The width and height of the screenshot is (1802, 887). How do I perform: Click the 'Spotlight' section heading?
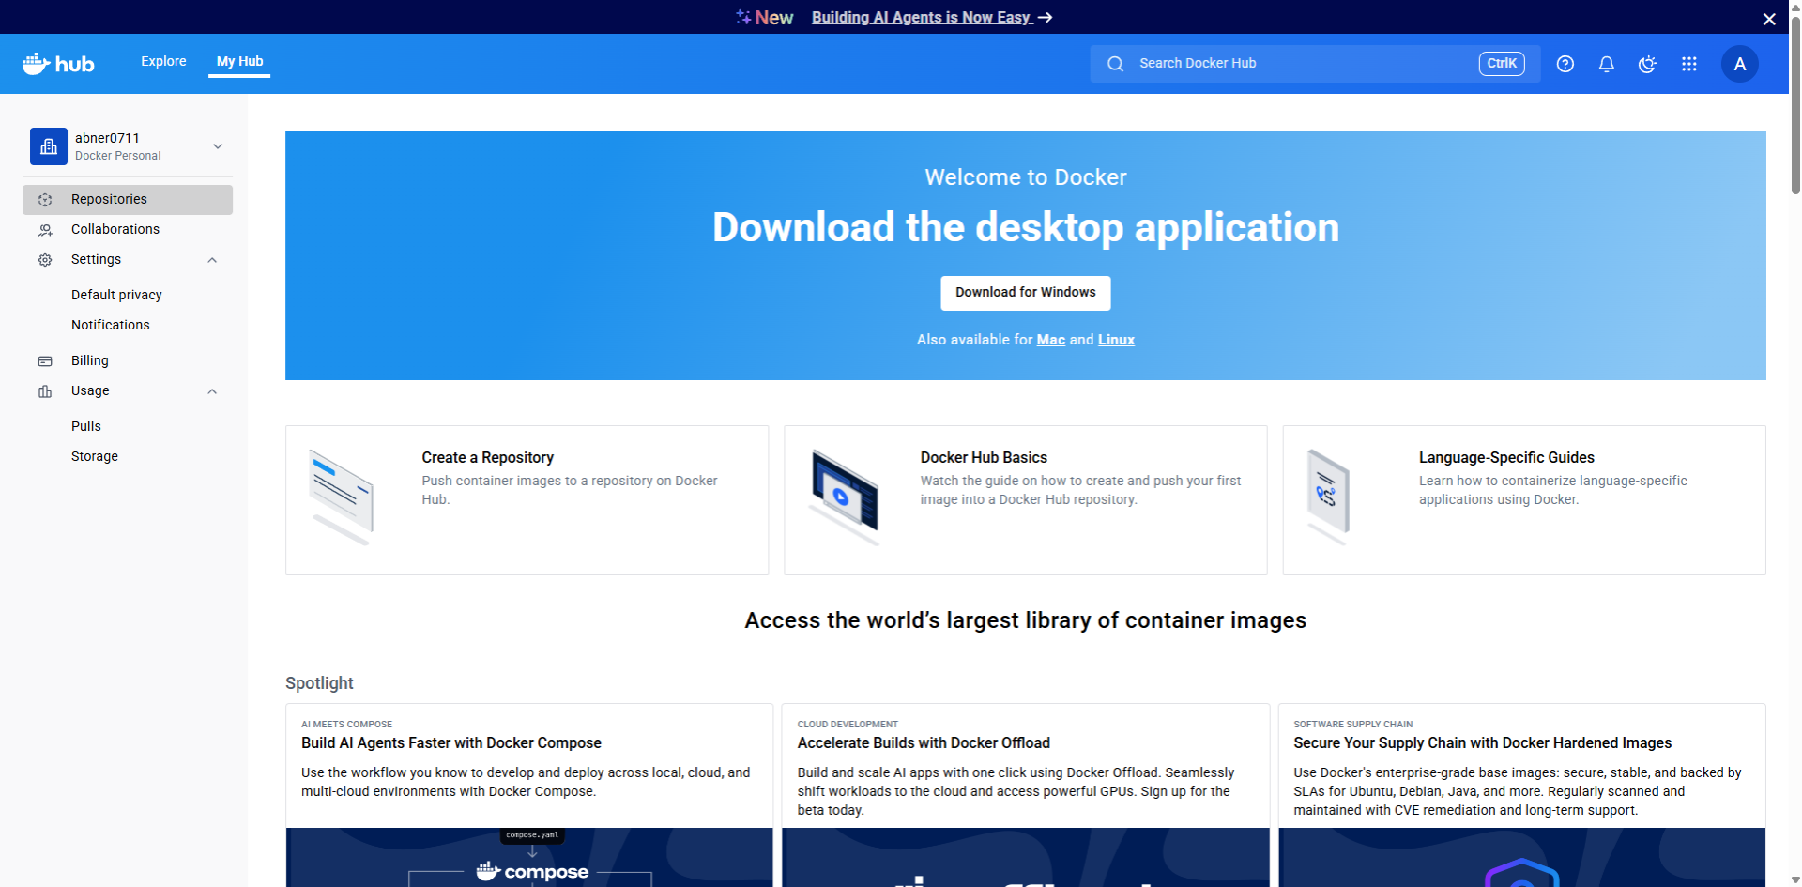click(x=319, y=683)
